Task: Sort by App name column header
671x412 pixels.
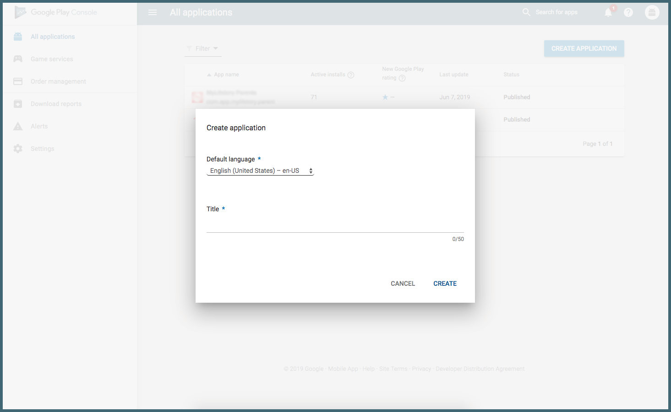Action: pyautogui.click(x=226, y=74)
